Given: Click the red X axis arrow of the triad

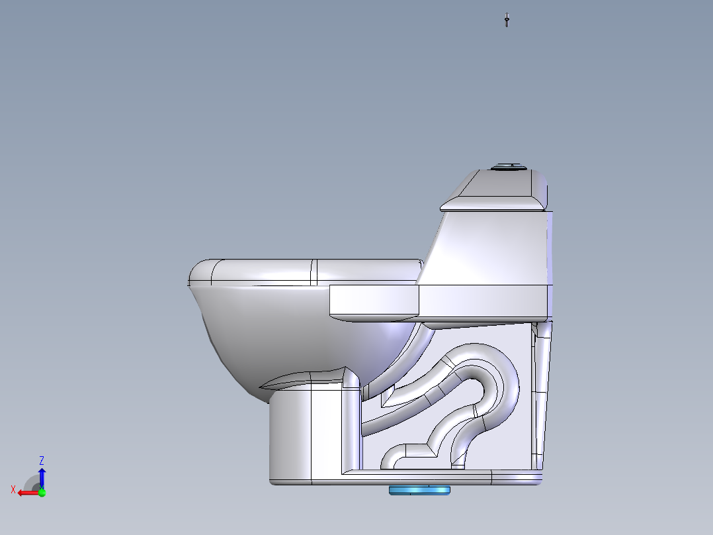Looking at the screenshot, I should click(x=27, y=493).
